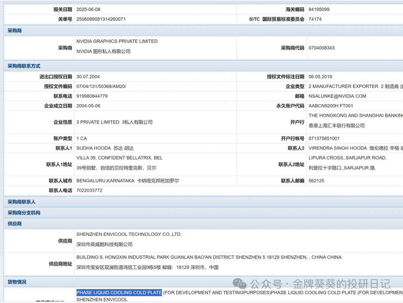Select buyer code 0704008343
The image size is (403, 303).
[321, 48]
